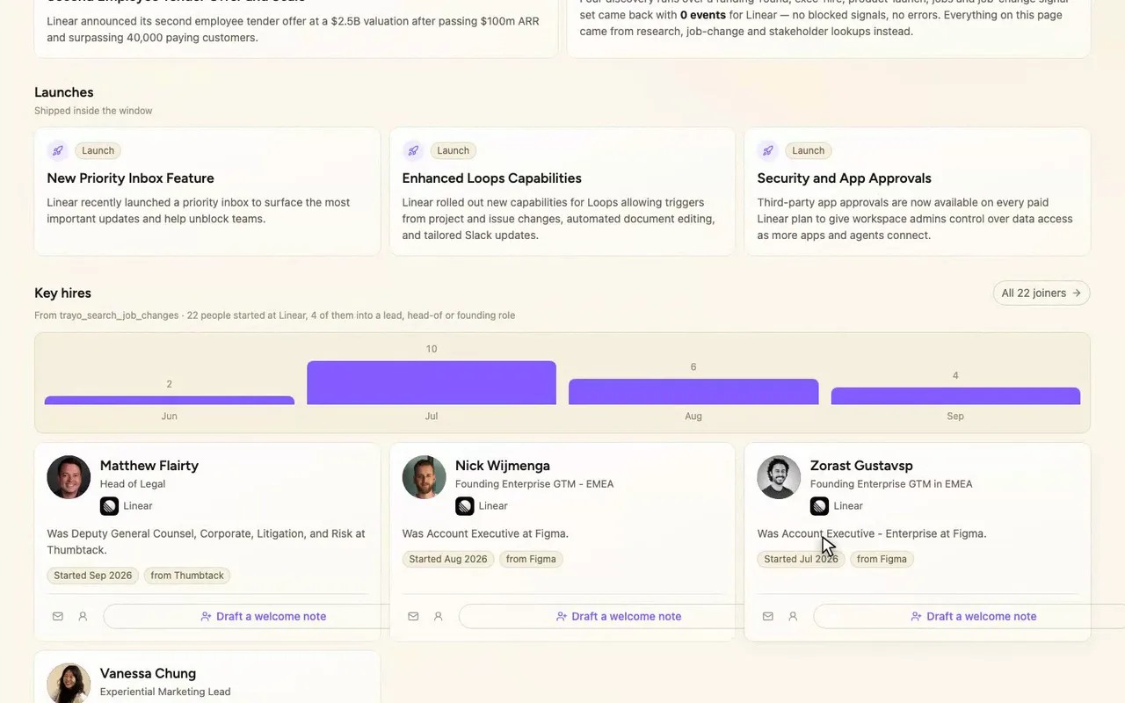This screenshot has height=703, width=1125.
Task: Open Vanessa Chung's profile photo
Action: coord(69,684)
